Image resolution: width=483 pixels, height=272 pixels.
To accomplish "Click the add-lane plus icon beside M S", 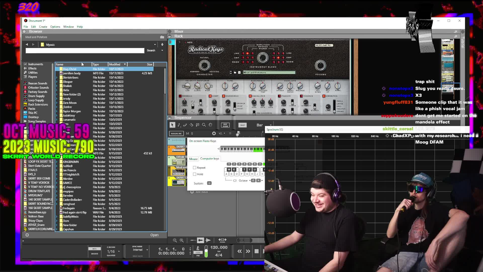I will (214, 133).
